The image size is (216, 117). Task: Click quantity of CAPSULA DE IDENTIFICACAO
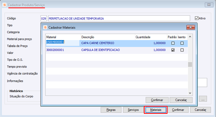[160, 50]
